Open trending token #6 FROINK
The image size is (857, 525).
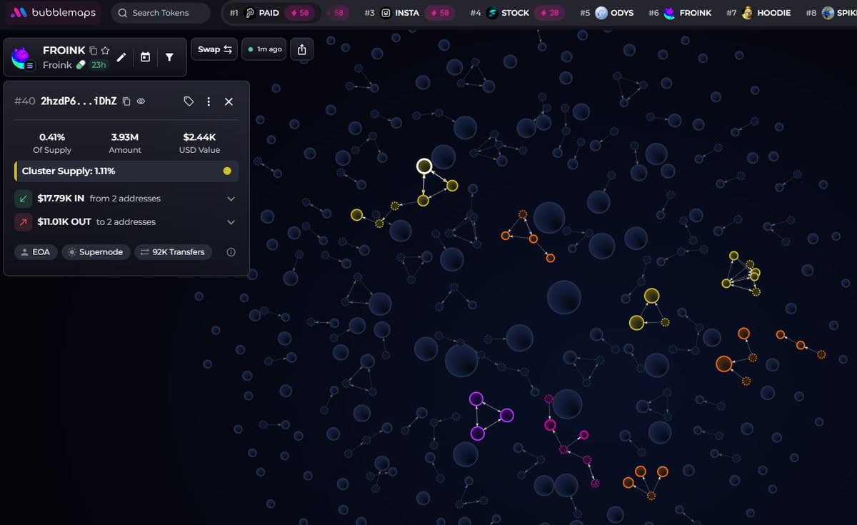click(679, 13)
